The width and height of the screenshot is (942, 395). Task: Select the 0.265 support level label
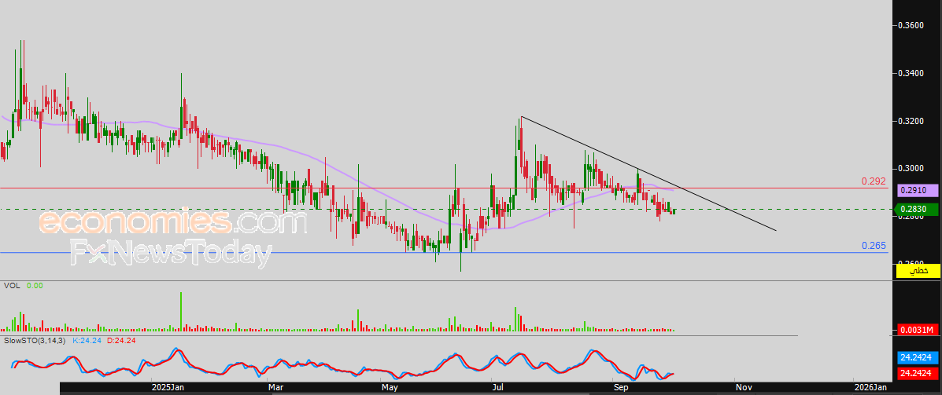tap(874, 246)
